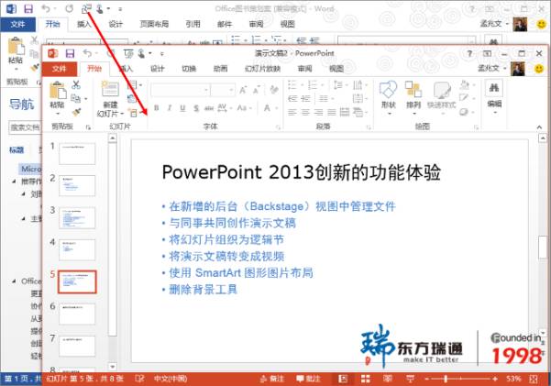Switch to PowerPoint 审阅 (Review) tab
551x386 pixels.
(x=304, y=69)
